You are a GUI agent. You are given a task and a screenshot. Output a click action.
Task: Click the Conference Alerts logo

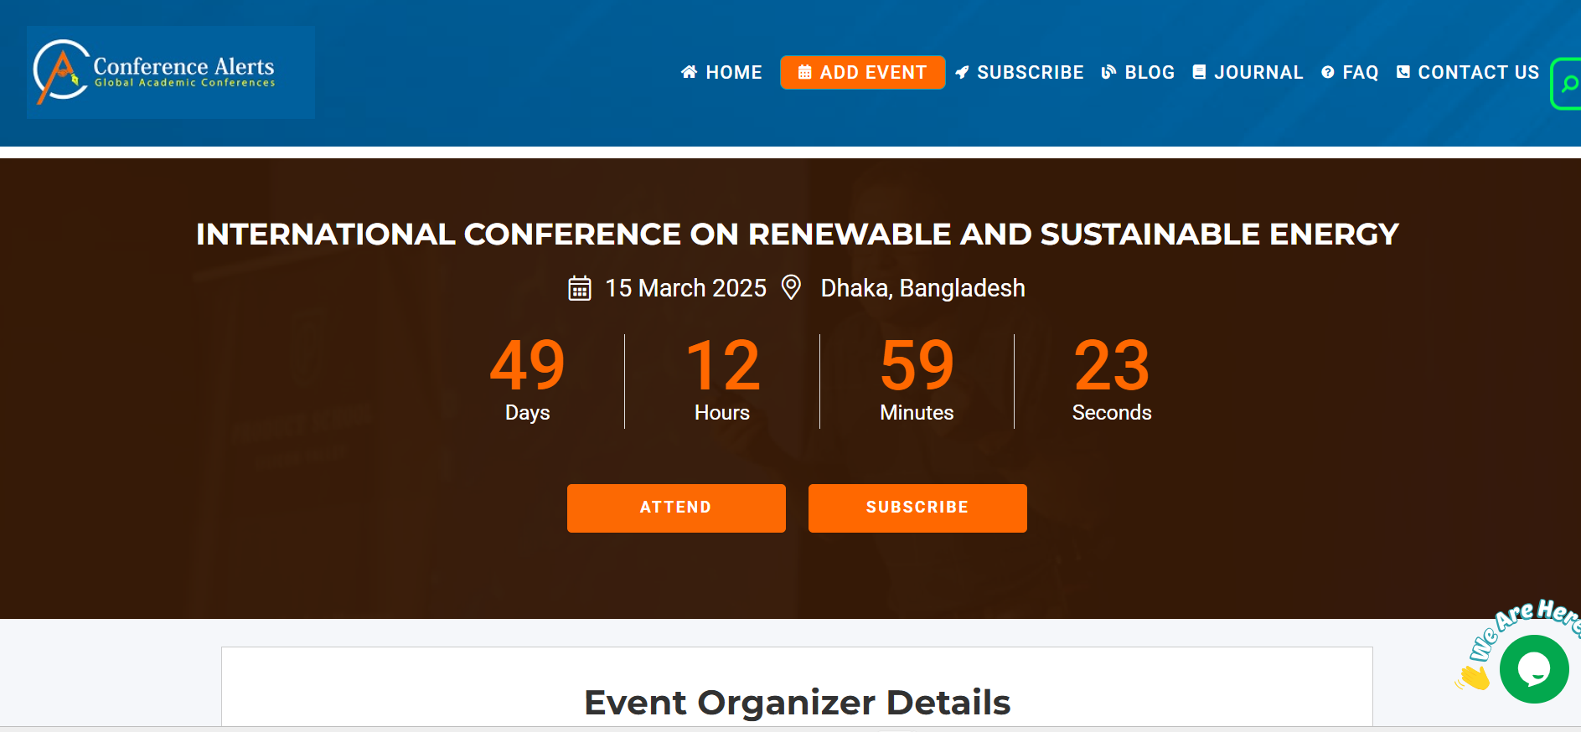click(171, 72)
